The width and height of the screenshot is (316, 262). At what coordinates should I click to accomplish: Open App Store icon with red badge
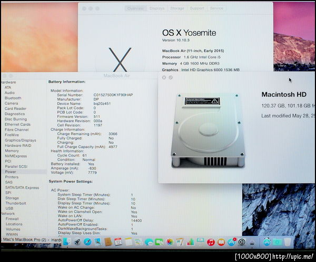point(232,241)
